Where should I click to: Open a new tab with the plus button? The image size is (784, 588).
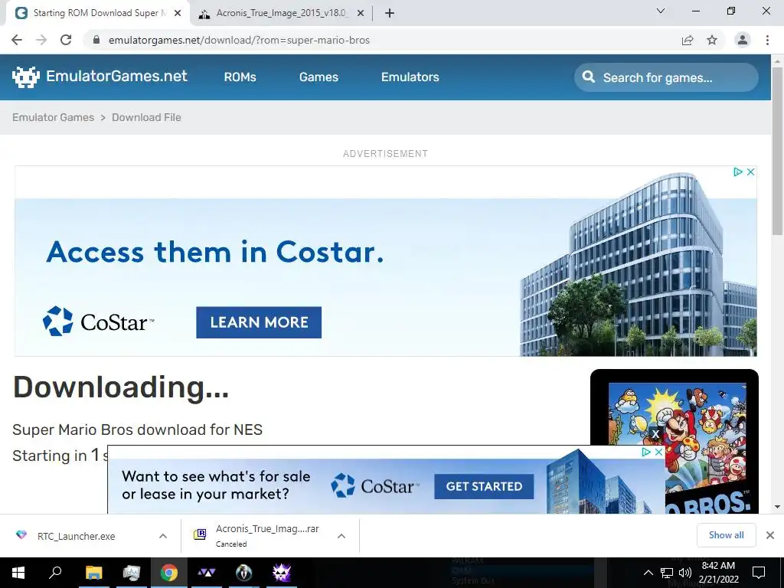click(x=390, y=13)
